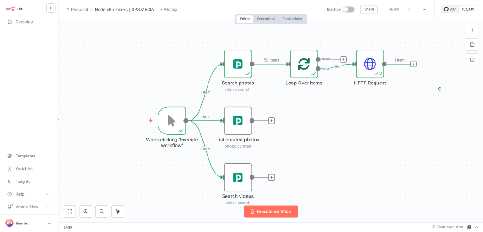Click plus after HTTP Request output
This screenshot has height=232, width=483.
click(x=414, y=64)
